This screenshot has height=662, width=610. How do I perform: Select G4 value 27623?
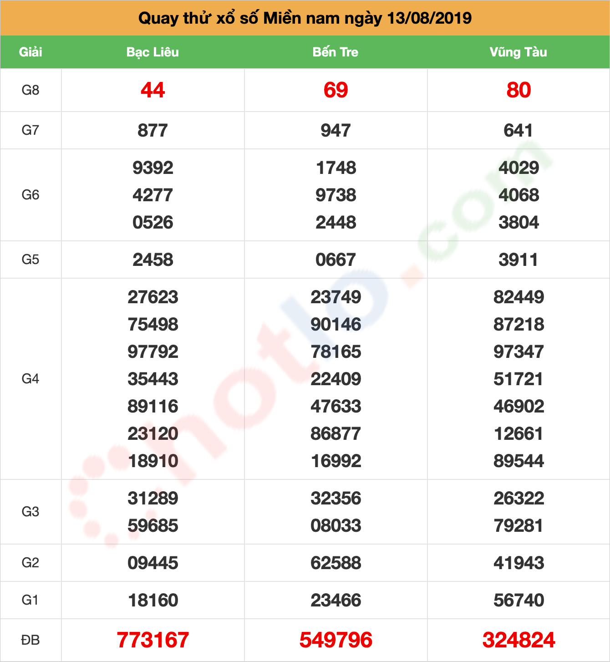click(152, 297)
